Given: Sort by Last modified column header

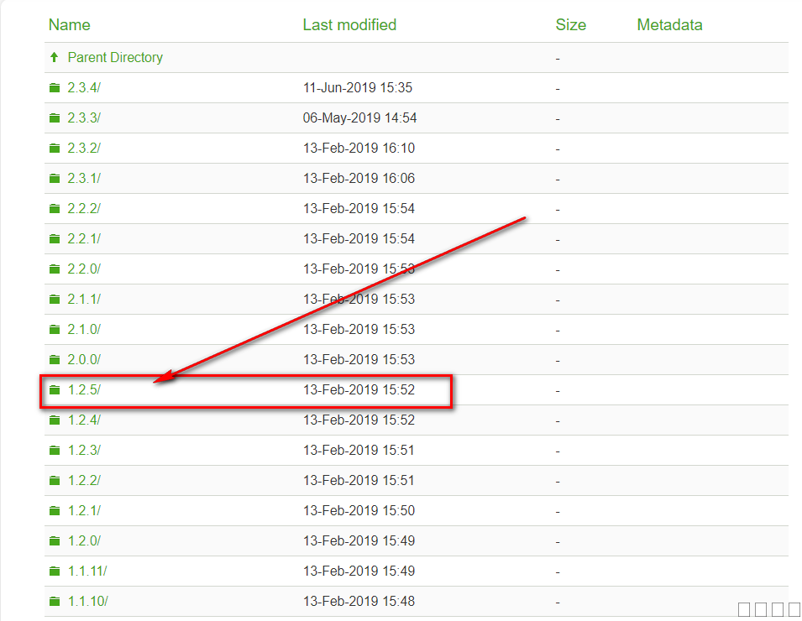Looking at the screenshot, I should [x=349, y=25].
